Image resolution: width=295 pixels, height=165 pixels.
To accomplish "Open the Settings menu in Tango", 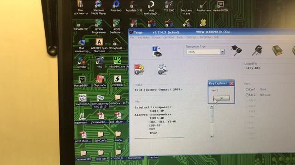I will [x=191, y=37].
